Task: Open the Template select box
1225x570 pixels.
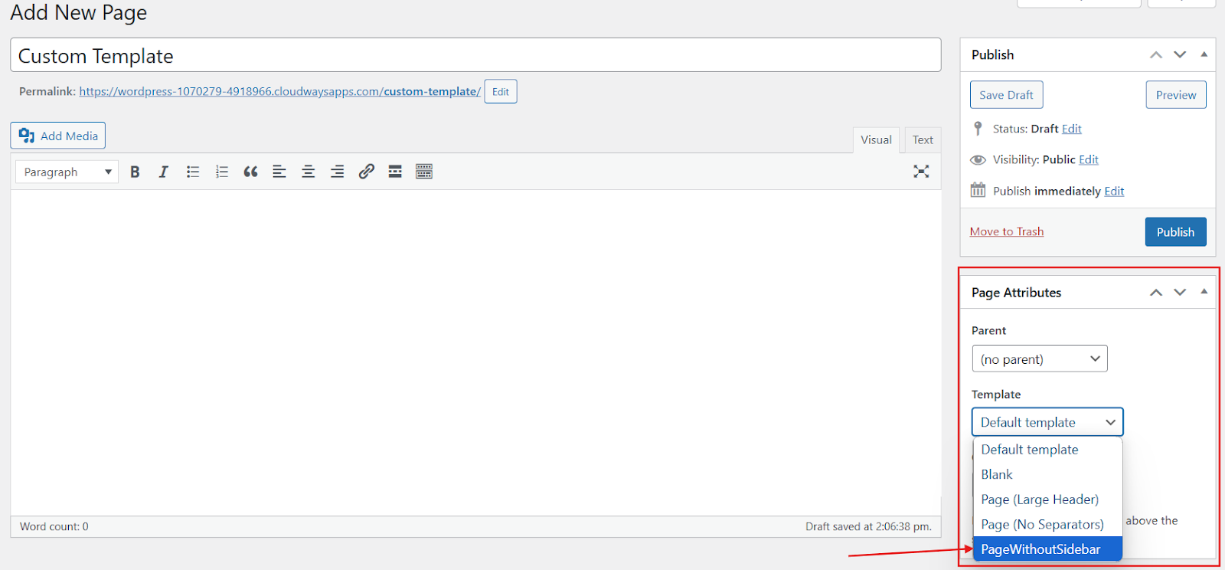Action: coord(1047,422)
